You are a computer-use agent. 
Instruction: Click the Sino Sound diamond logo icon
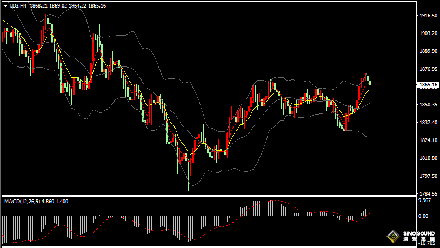[x=394, y=237]
